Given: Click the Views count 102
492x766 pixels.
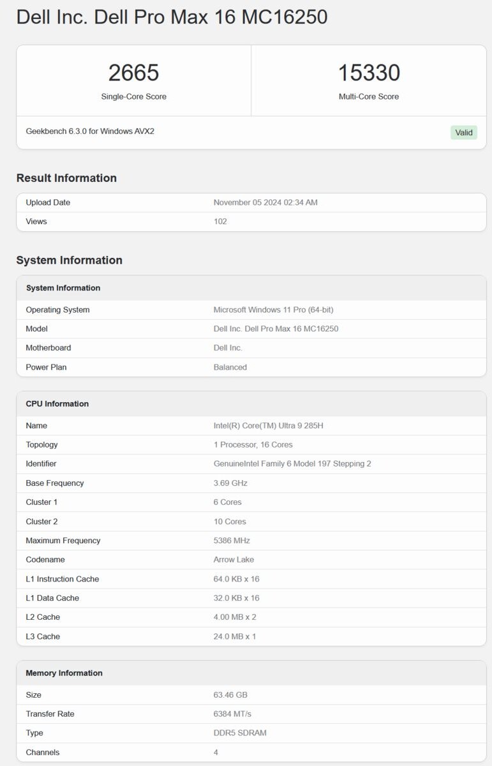Looking at the screenshot, I should (x=220, y=222).
